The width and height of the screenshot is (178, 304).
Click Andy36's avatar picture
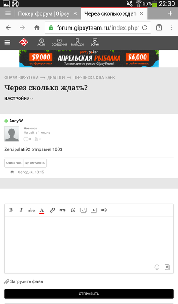[12, 134]
